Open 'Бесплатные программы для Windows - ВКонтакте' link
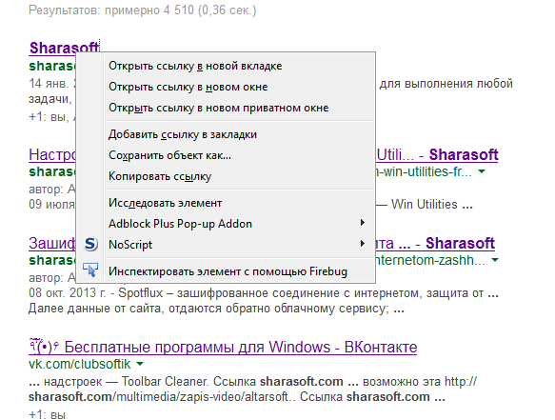The height and width of the screenshot is (420, 555). 223,347
